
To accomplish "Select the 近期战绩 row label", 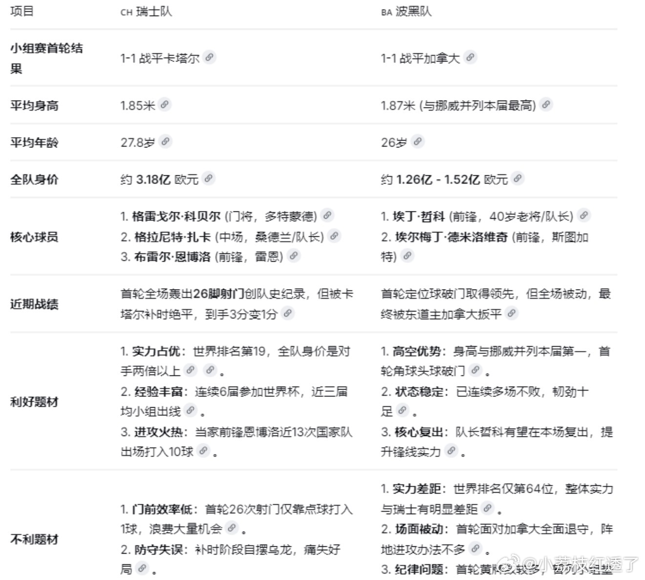I will [34, 305].
